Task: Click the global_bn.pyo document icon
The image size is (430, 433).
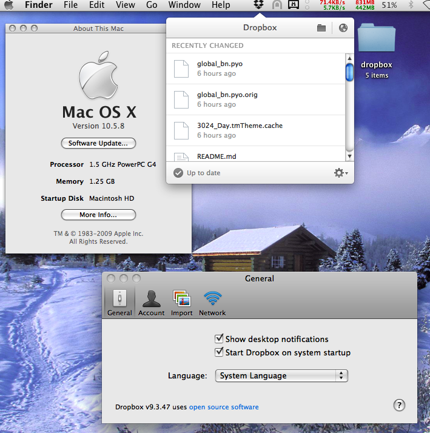Action: (181, 69)
